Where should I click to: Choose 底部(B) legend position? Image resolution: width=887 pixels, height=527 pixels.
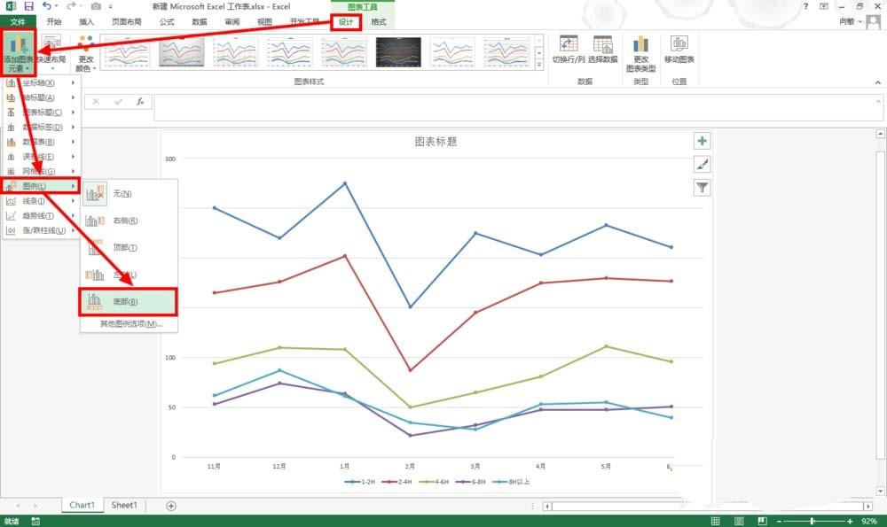coord(124,302)
